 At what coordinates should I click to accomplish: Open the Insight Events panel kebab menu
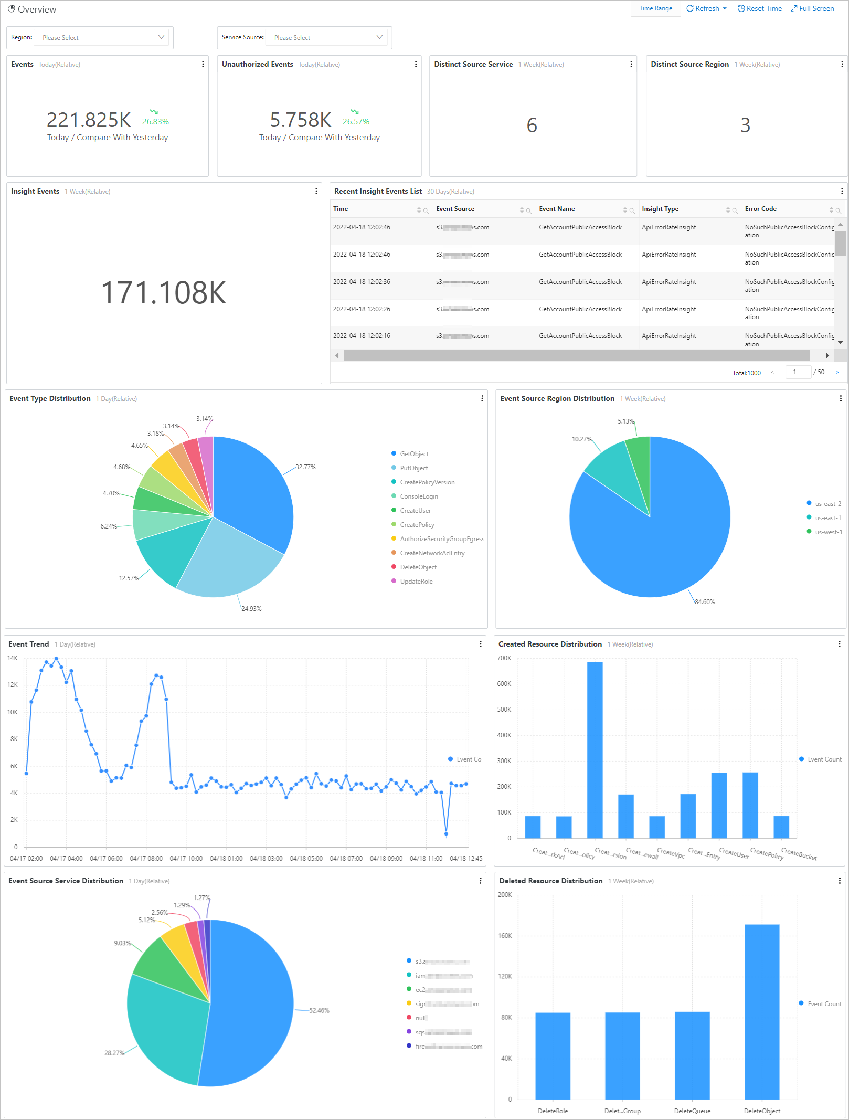point(316,191)
